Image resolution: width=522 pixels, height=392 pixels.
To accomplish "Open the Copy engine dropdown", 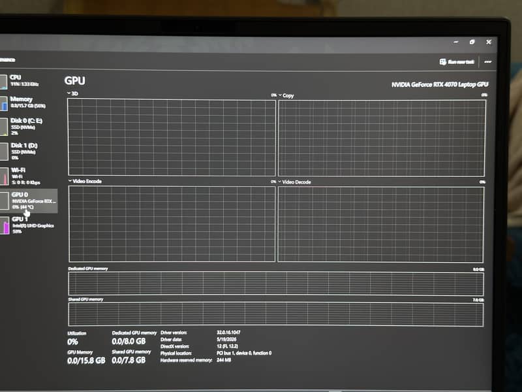I will pyautogui.click(x=280, y=95).
